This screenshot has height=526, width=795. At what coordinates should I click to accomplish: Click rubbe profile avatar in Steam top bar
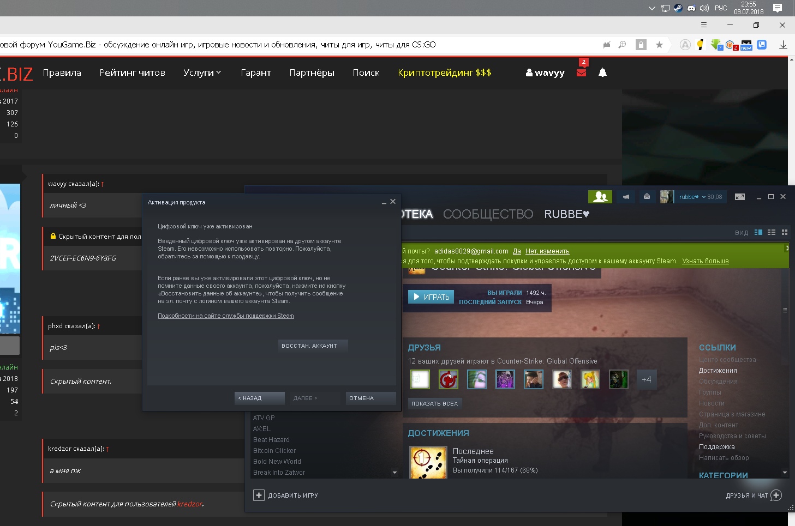click(x=666, y=197)
